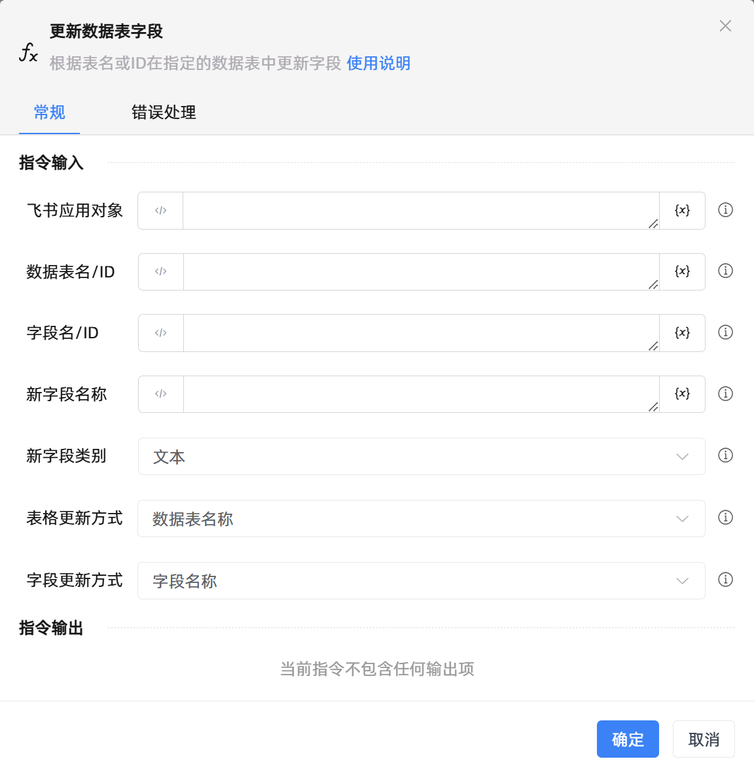
Task: Click the 当前指令不包含任何输出项 text
Action: [377, 669]
